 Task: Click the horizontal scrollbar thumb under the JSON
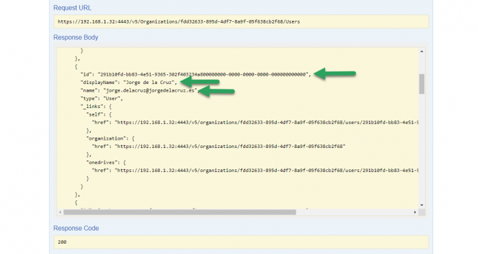tap(180, 212)
